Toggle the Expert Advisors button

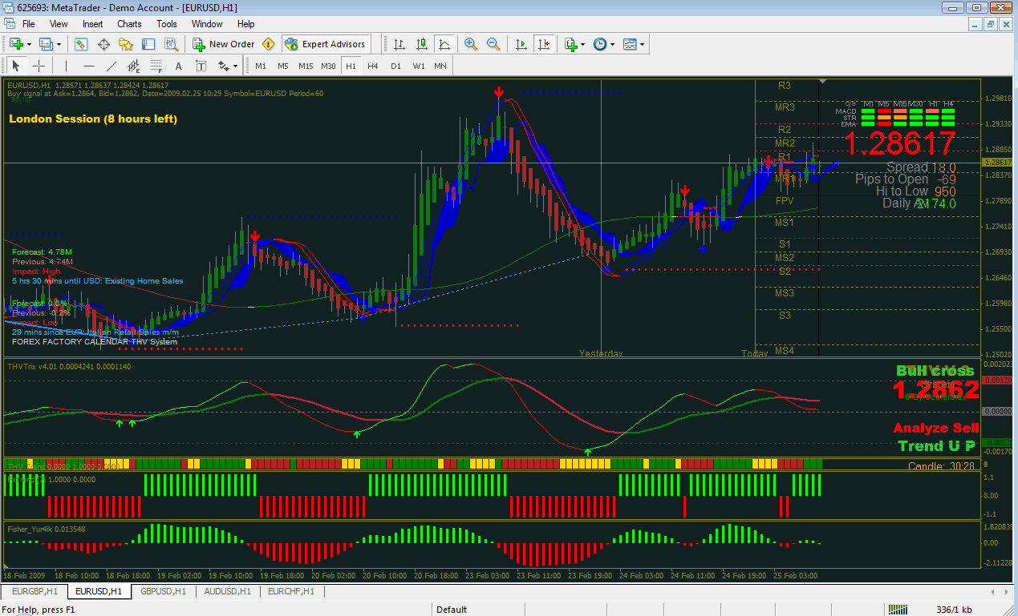[x=325, y=44]
